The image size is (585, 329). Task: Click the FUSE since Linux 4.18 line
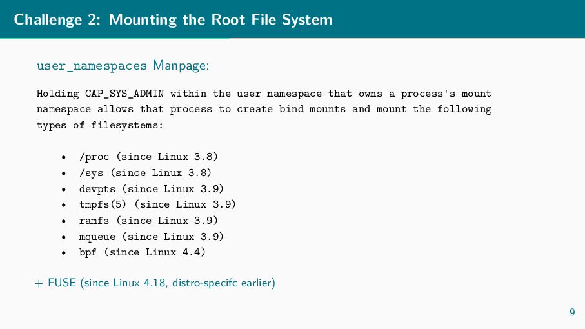(x=155, y=283)
